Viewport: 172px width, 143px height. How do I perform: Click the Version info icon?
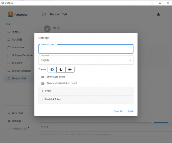pyautogui.click(x=9, y=129)
